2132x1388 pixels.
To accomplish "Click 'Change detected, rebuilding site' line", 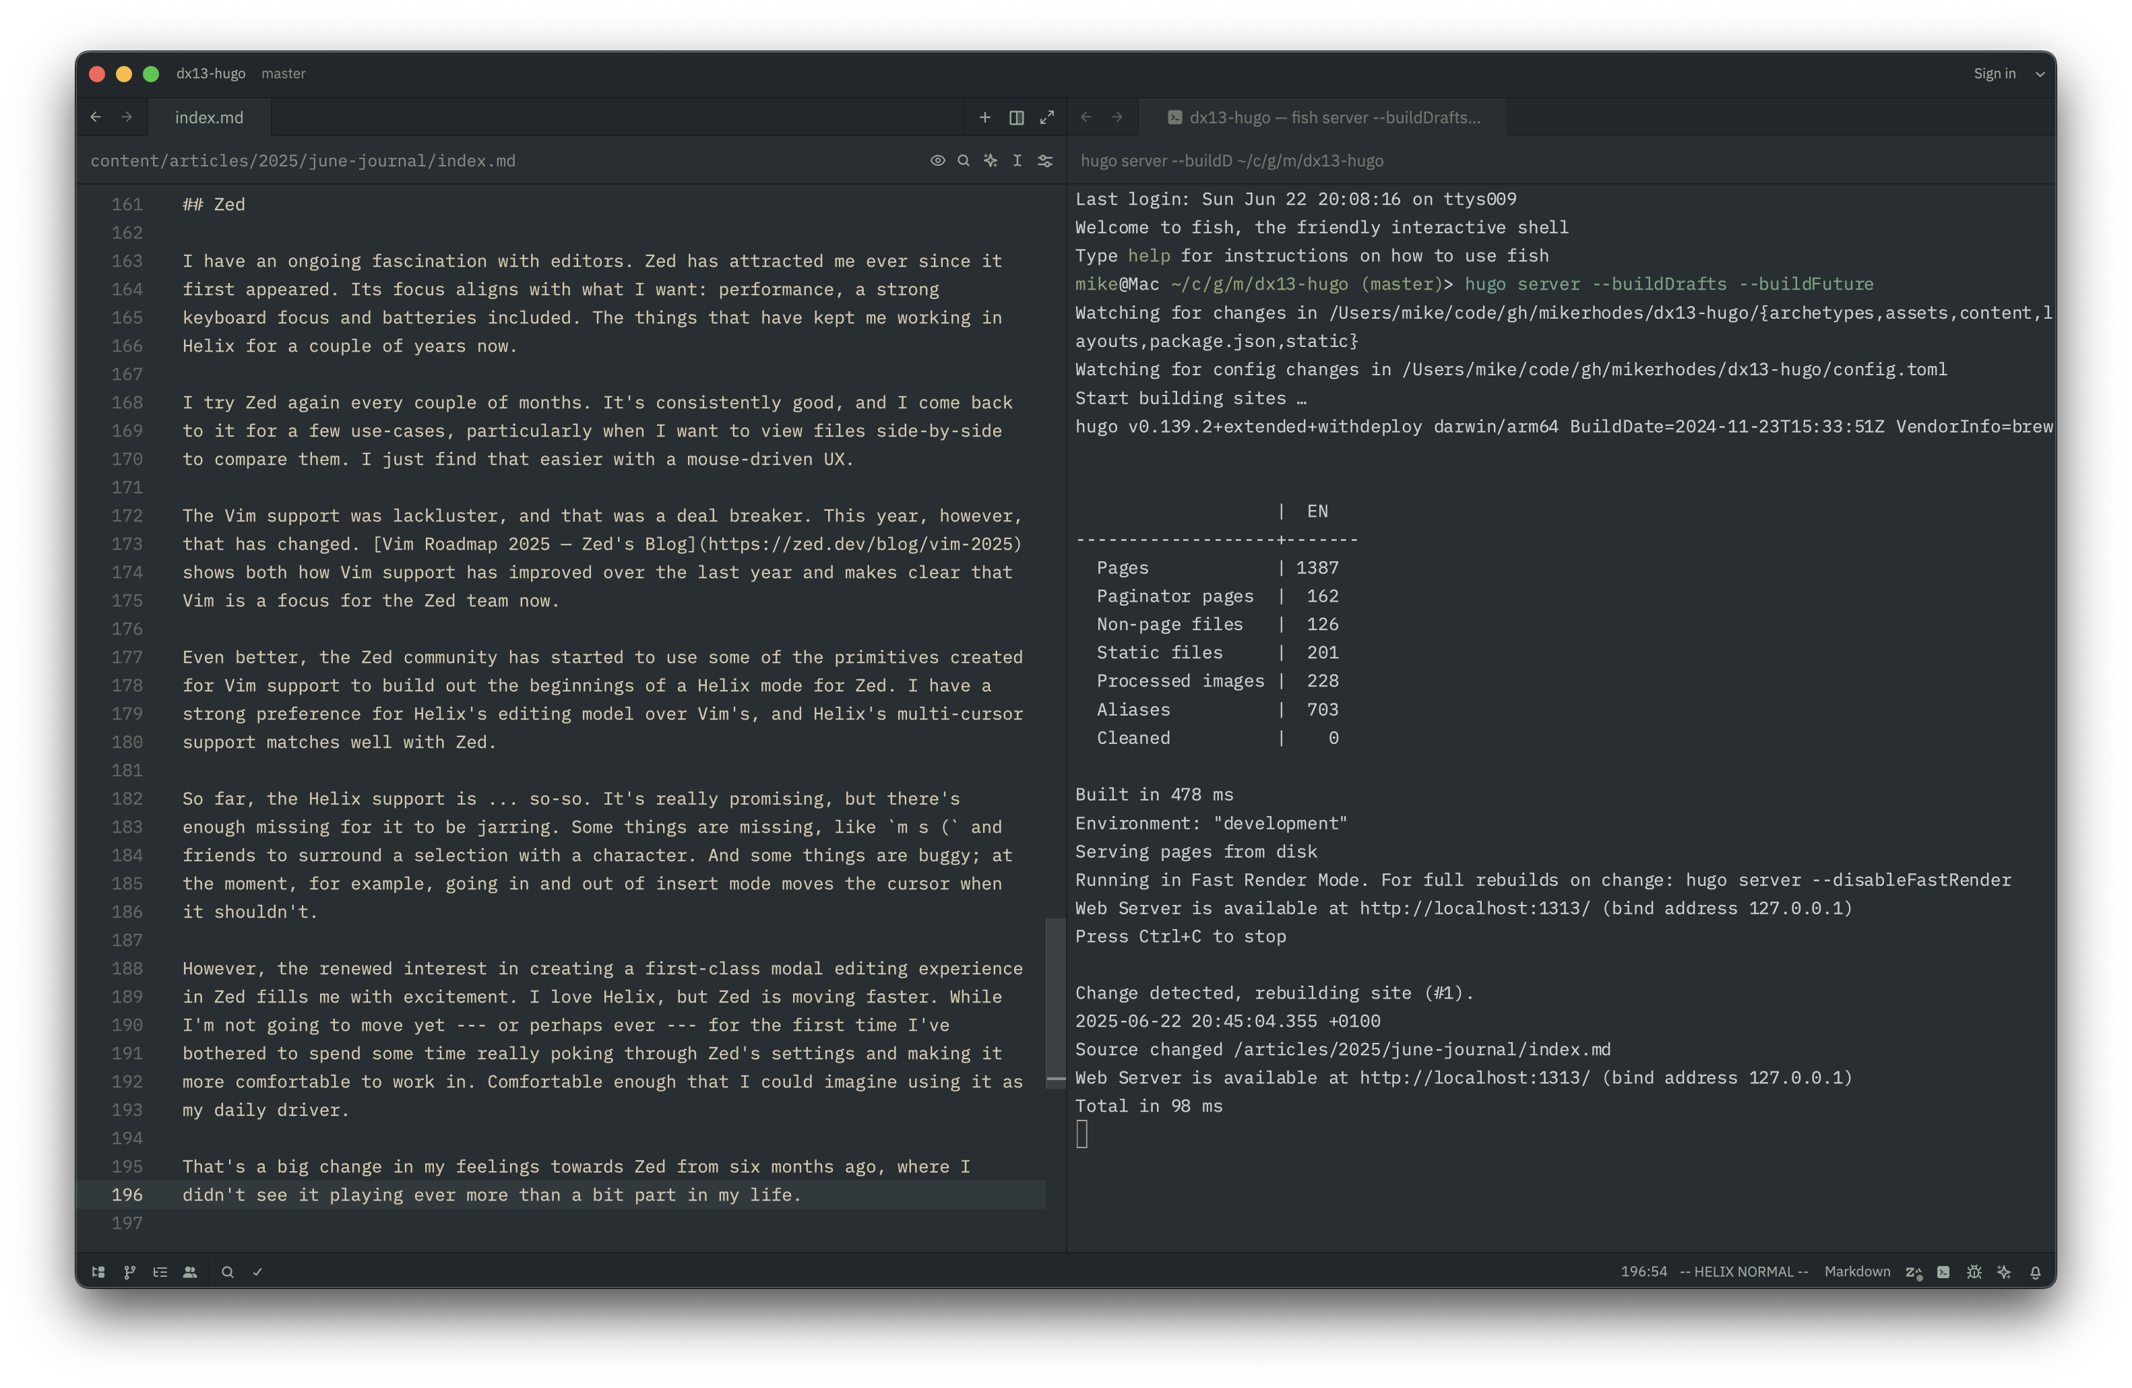I will (1274, 992).
